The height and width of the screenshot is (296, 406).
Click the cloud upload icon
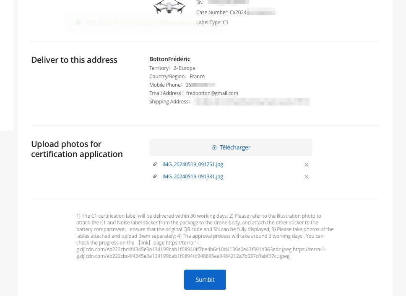tap(214, 148)
